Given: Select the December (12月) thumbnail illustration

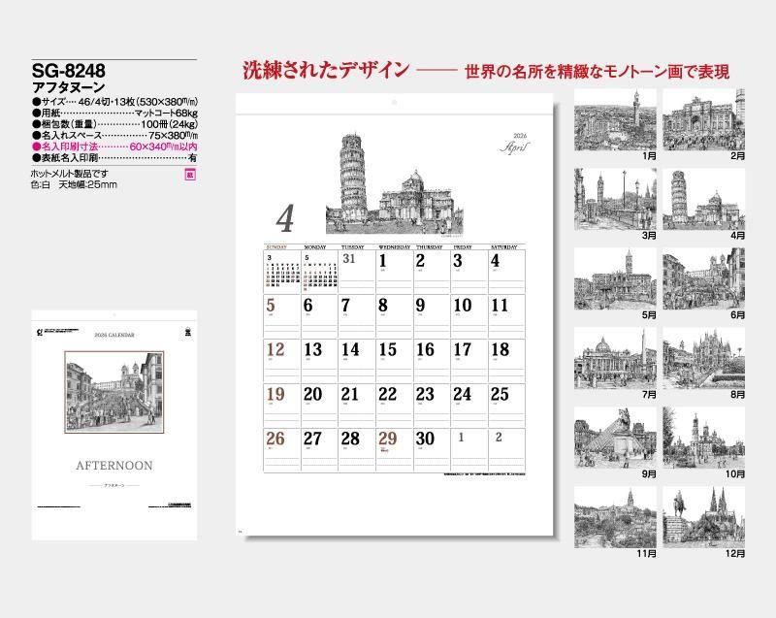Looking at the screenshot, I should point(703,517).
